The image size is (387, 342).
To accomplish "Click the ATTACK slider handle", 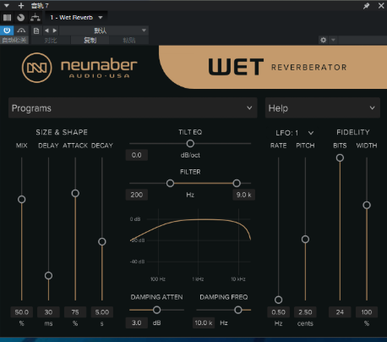I will 75,193.
